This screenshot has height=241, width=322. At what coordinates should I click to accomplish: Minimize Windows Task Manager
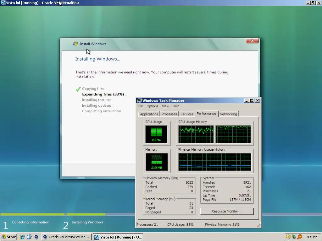pos(247,100)
